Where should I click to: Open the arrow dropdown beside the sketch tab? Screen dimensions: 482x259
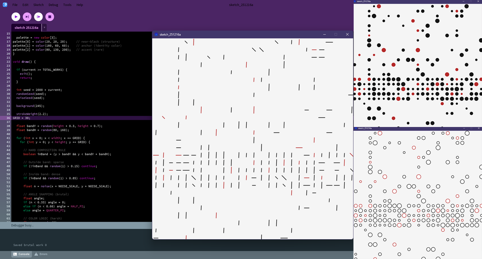(44, 28)
